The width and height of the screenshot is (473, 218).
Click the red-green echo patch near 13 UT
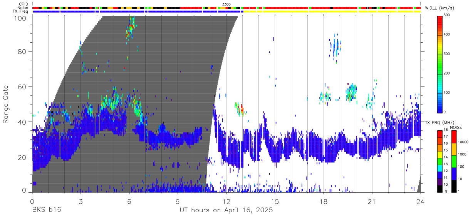pyautogui.click(x=240, y=109)
